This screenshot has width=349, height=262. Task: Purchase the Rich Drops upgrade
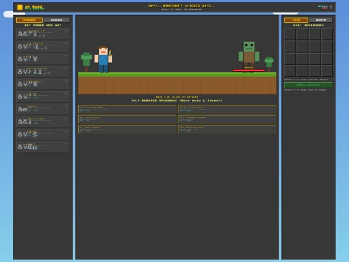point(127,119)
